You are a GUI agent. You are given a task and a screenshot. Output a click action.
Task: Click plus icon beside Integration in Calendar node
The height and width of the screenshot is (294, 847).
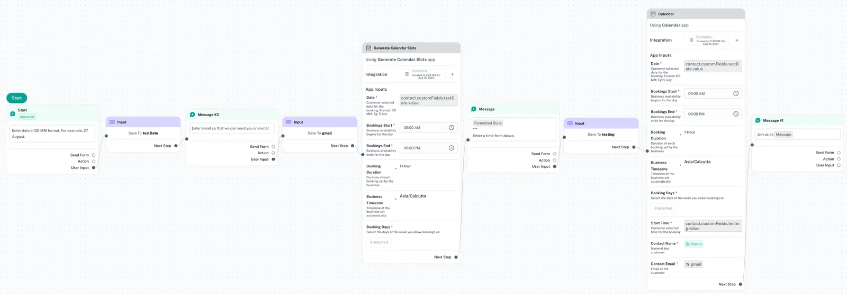point(737,40)
